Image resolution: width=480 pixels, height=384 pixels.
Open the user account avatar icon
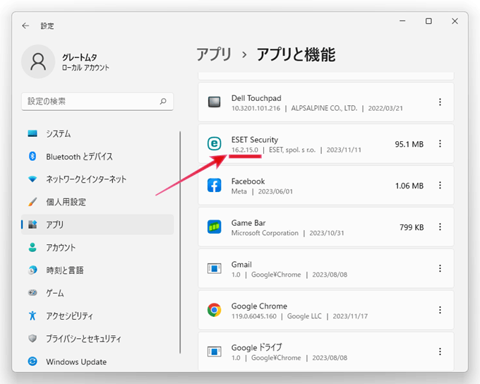[38, 61]
